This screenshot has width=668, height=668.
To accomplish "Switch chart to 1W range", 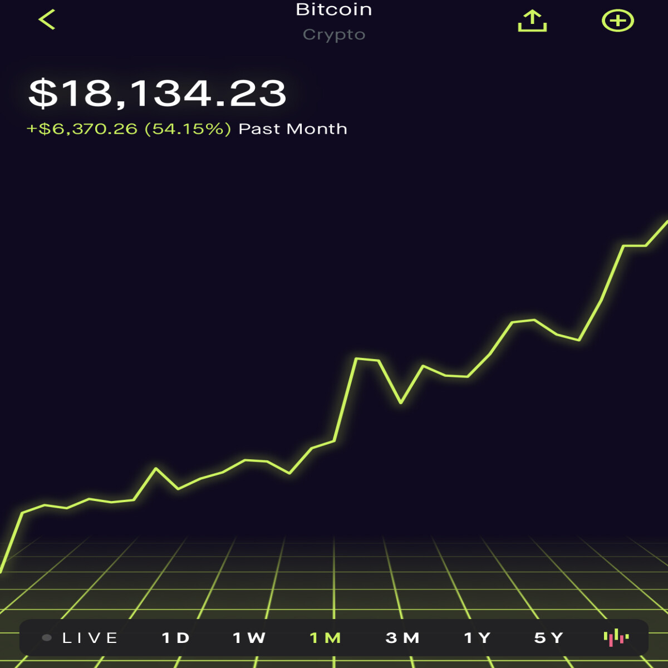I will coord(249,638).
